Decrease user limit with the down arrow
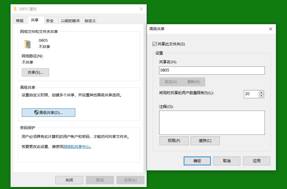 261,96
